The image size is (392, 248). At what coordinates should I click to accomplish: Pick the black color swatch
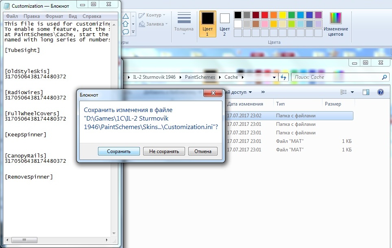point(238,15)
